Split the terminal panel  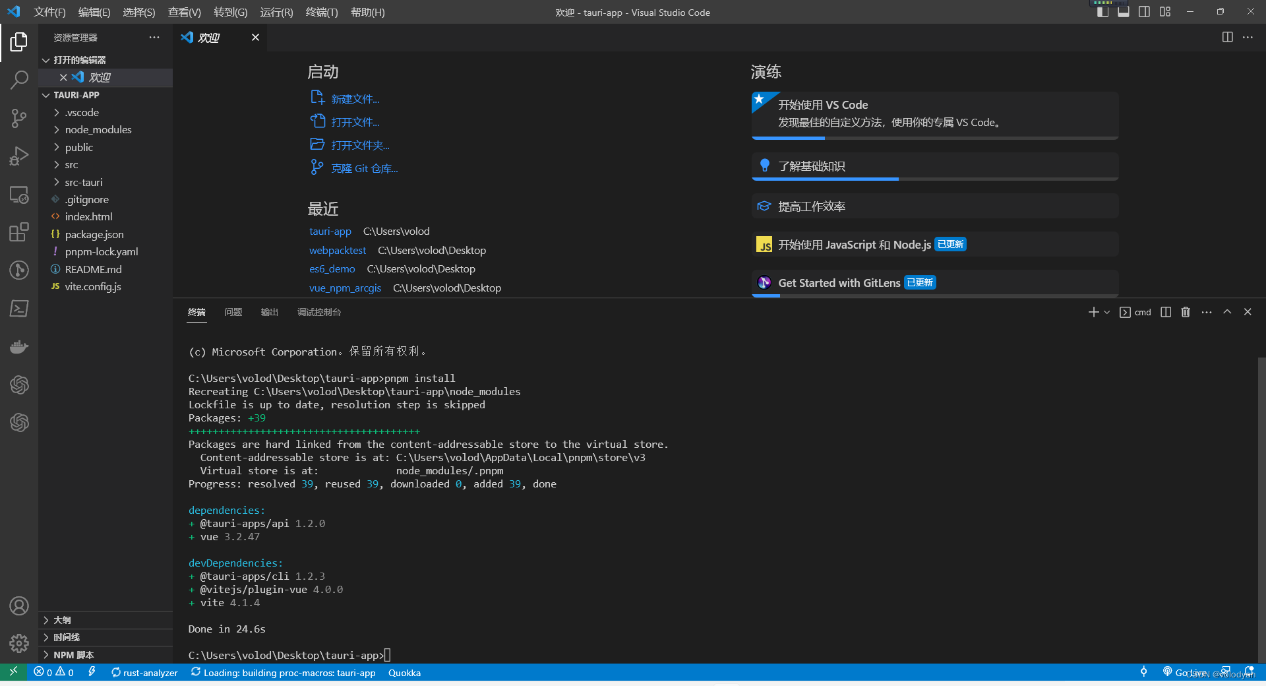coord(1166,312)
